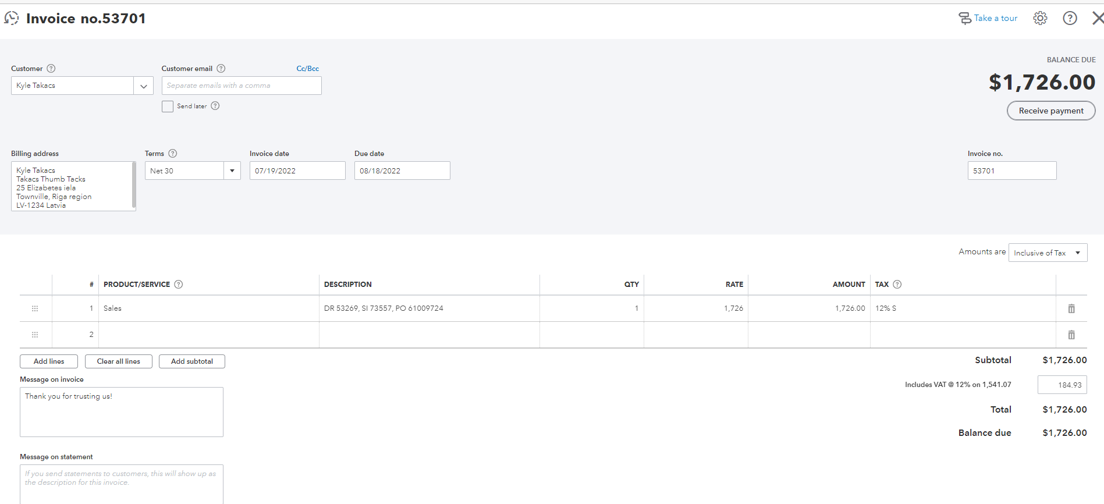Grab the drag handle of line 1

click(x=35, y=308)
